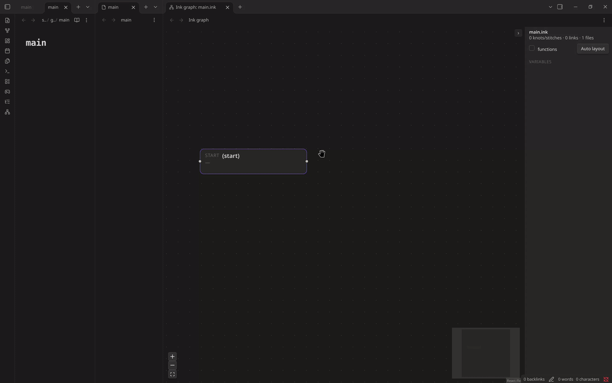This screenshot has height=383, width=612.
Task: Select the START (start) node
Action: 253,161
